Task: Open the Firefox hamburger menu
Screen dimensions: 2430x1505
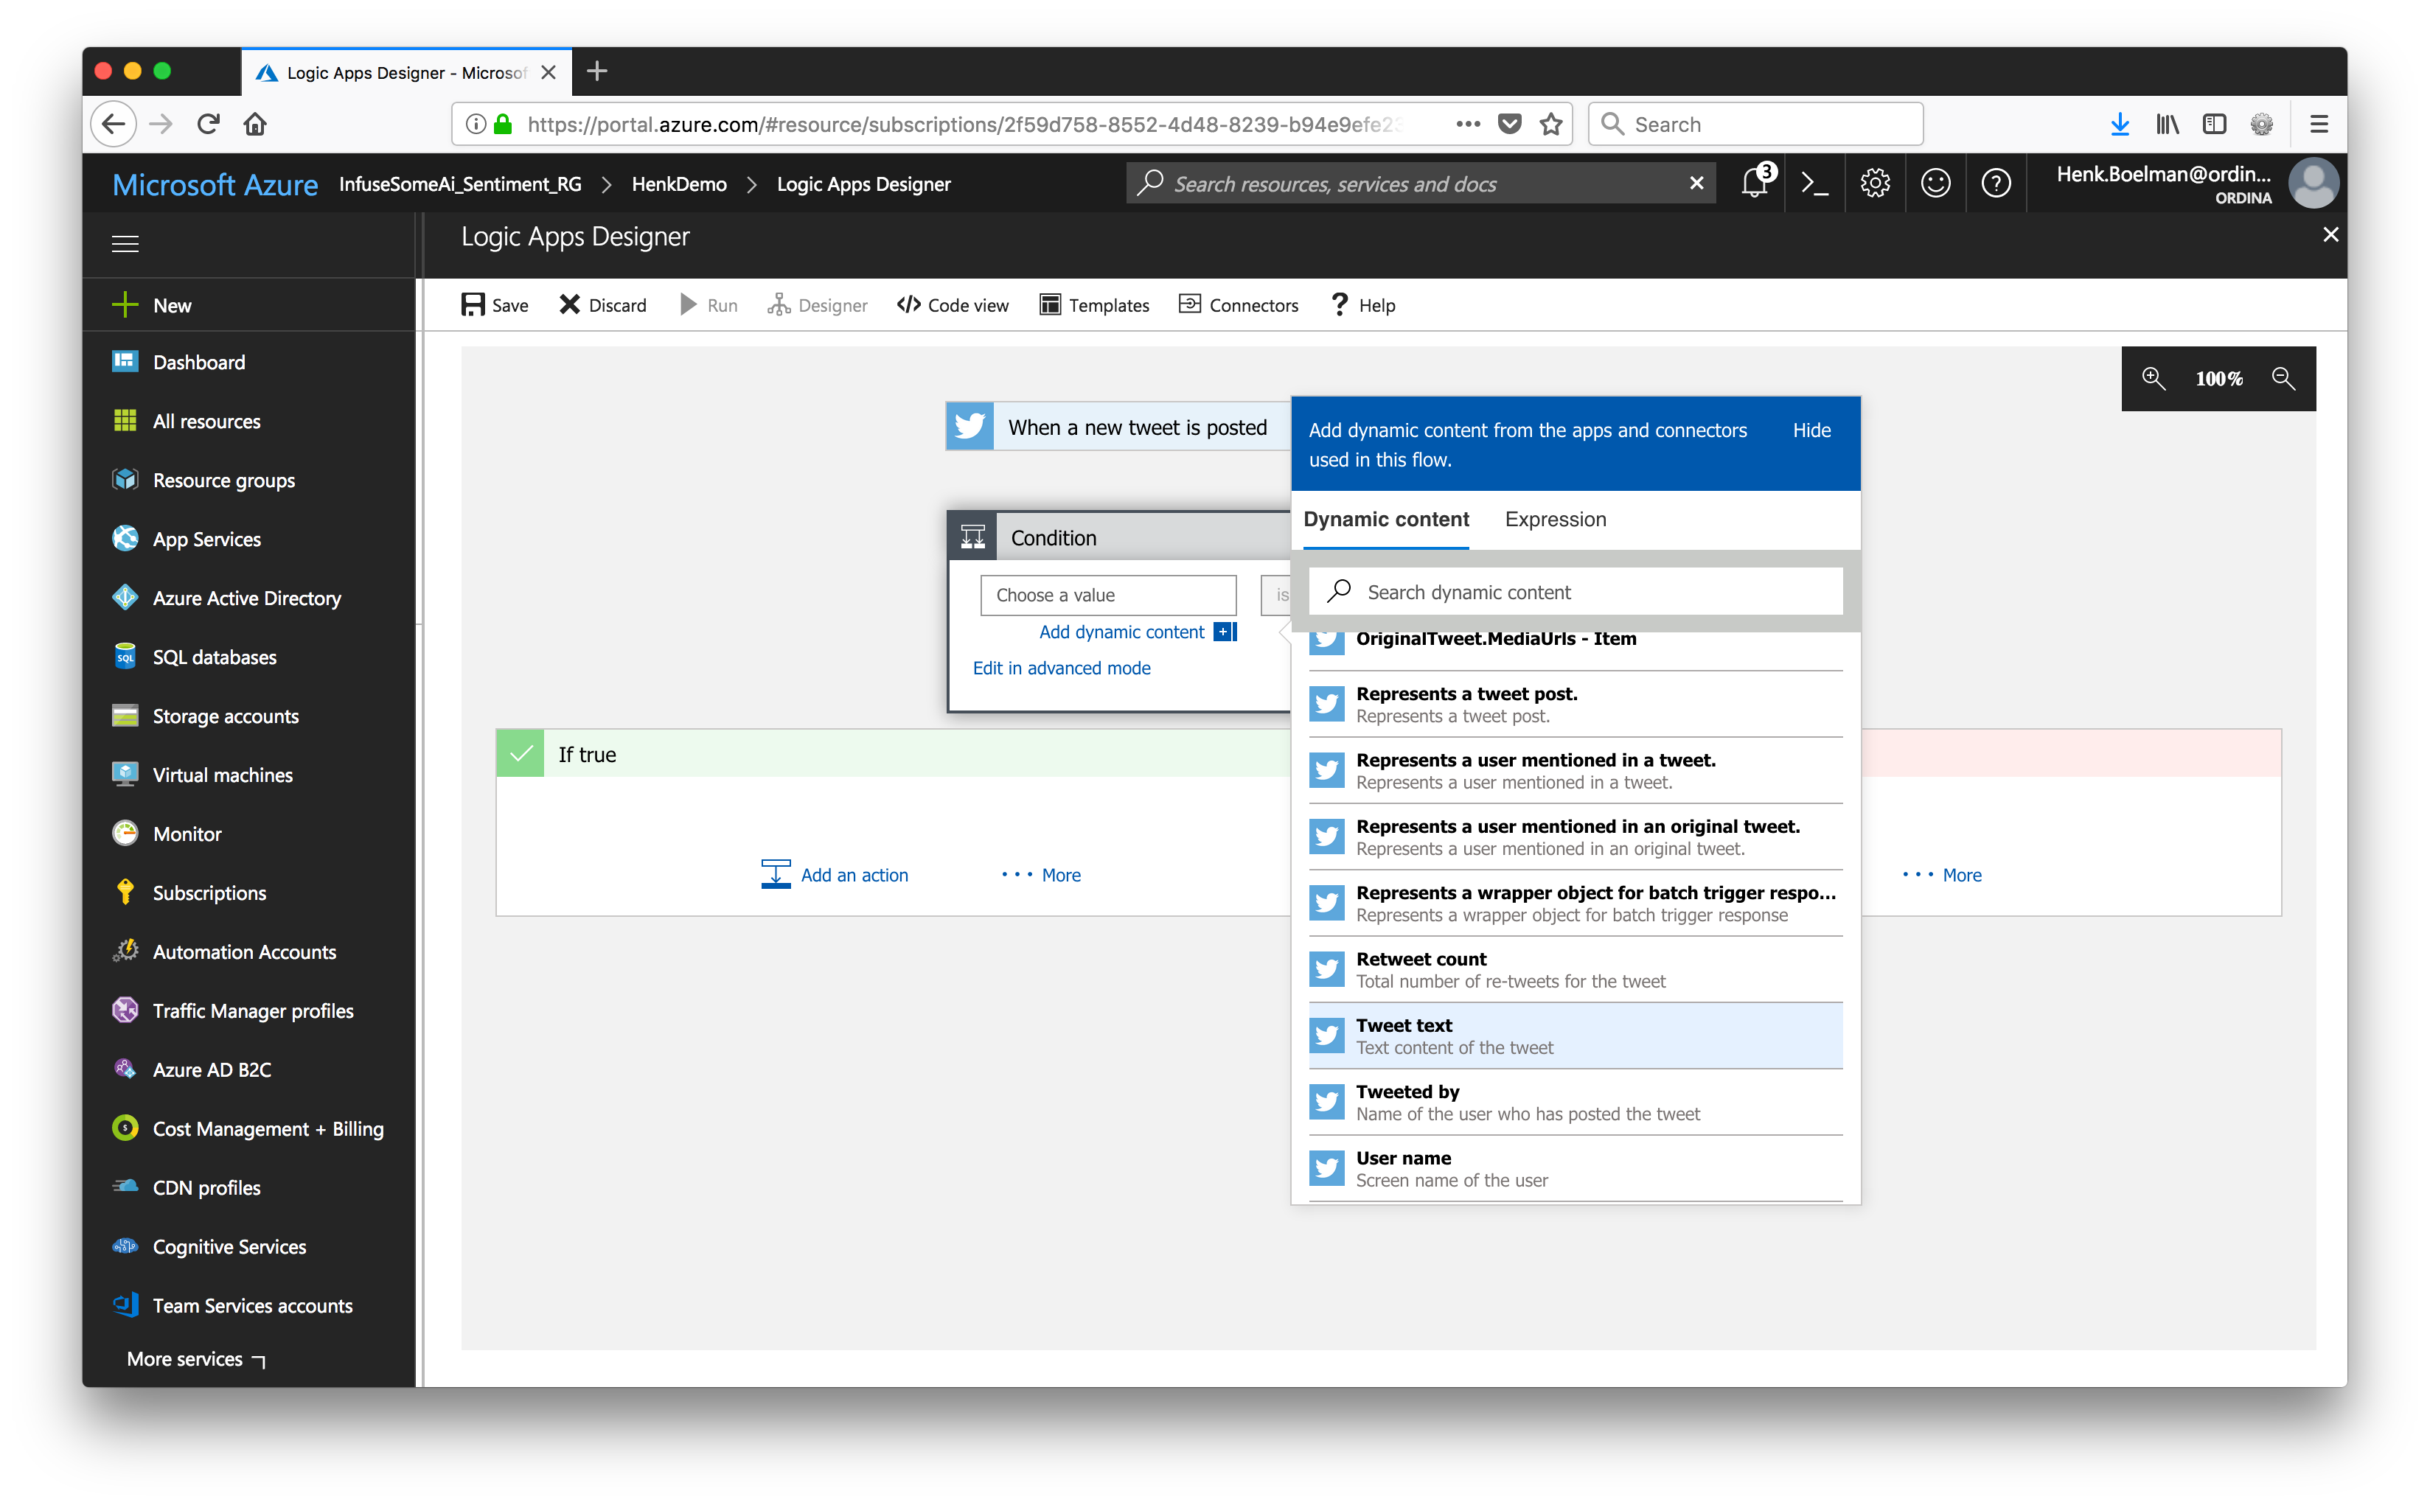Action: pyautogui.click(x=2319, y=125)
